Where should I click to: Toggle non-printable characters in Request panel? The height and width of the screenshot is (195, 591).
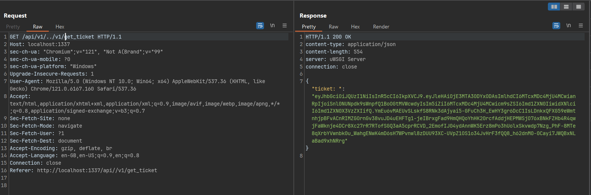click(272, 25)
